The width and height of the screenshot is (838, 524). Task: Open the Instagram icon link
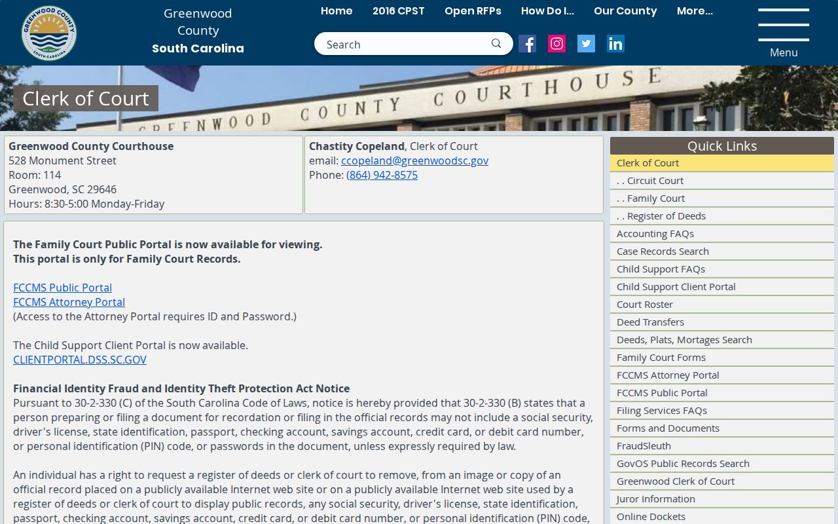pyautogui.click(x=556, y=44)
